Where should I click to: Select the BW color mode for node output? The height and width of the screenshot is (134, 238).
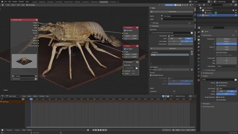(x=172, y=39)
